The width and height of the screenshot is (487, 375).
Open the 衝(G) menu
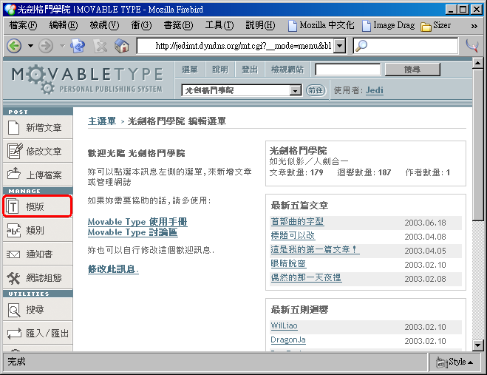141,25
